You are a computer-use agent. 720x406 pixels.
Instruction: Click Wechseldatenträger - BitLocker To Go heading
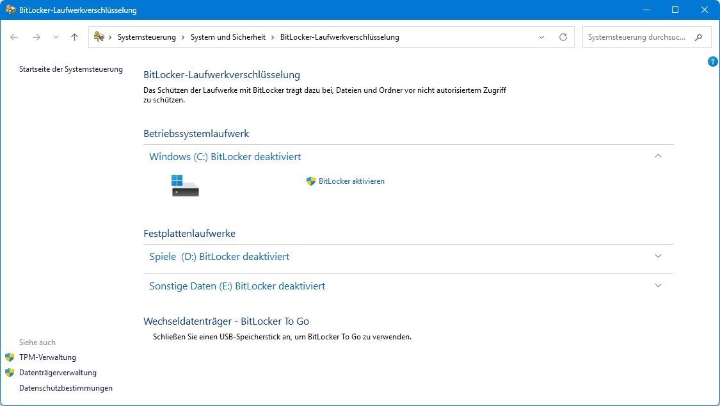(x=226, y=321)
